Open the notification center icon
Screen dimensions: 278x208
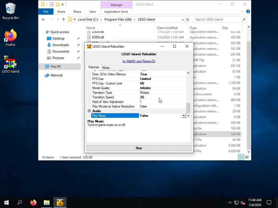(269, 203)
